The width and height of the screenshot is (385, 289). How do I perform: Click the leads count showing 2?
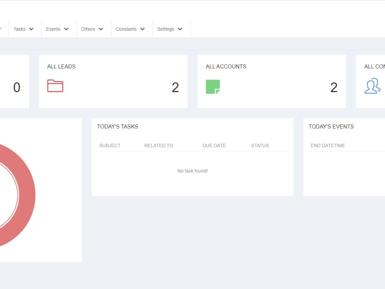(x=176, y=87)
